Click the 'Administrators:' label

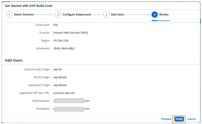pos(41,101)
